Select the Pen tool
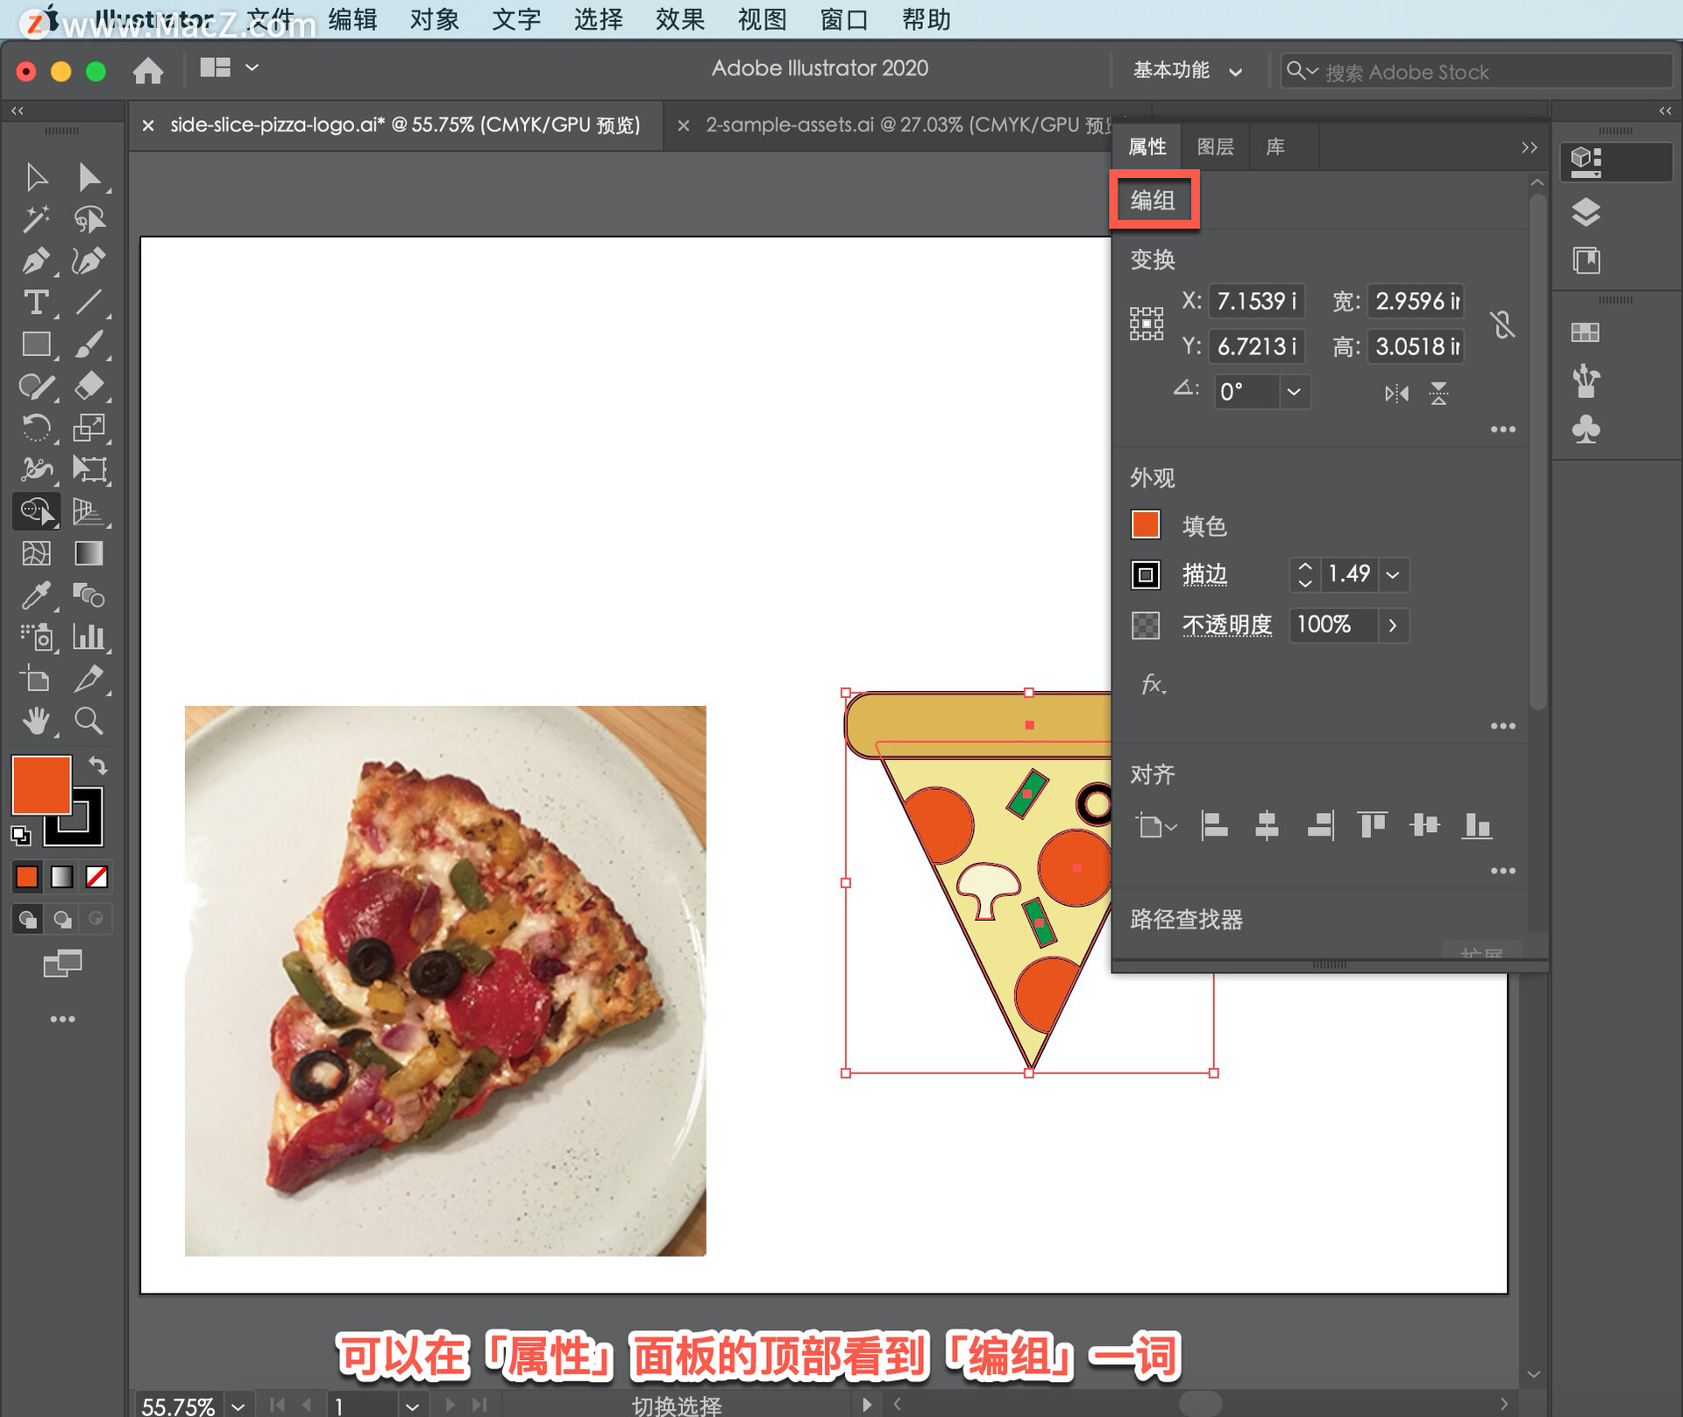1683x1417 pixels. point(36,261)
